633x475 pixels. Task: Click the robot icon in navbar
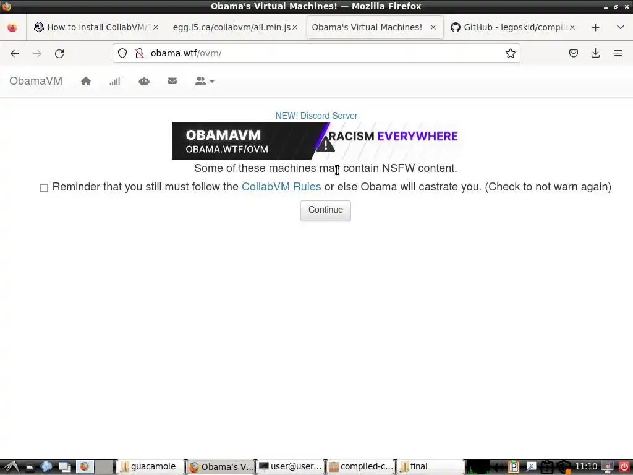[144, 81]
